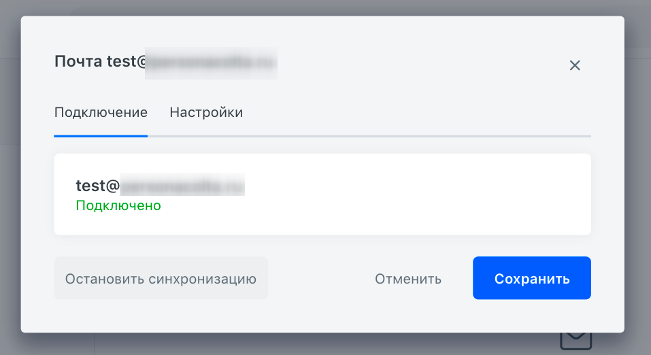This screenshot has height=355, width=651.
Task: Select the Подключение tab
Action: [x=101, y=112]
